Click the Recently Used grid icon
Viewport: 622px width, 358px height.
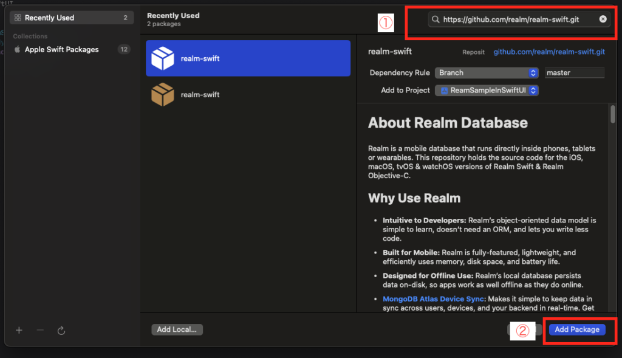point(17,18)
